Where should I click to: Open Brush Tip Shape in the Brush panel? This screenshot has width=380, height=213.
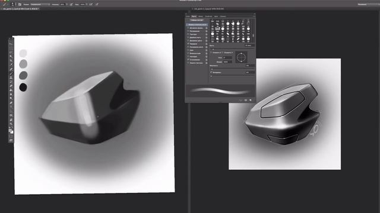click(x=197, y=25)
